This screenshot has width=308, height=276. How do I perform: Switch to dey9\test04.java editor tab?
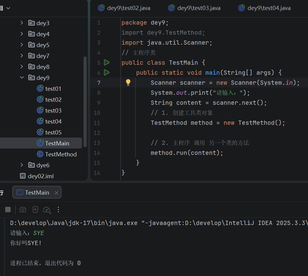point(264,8)
